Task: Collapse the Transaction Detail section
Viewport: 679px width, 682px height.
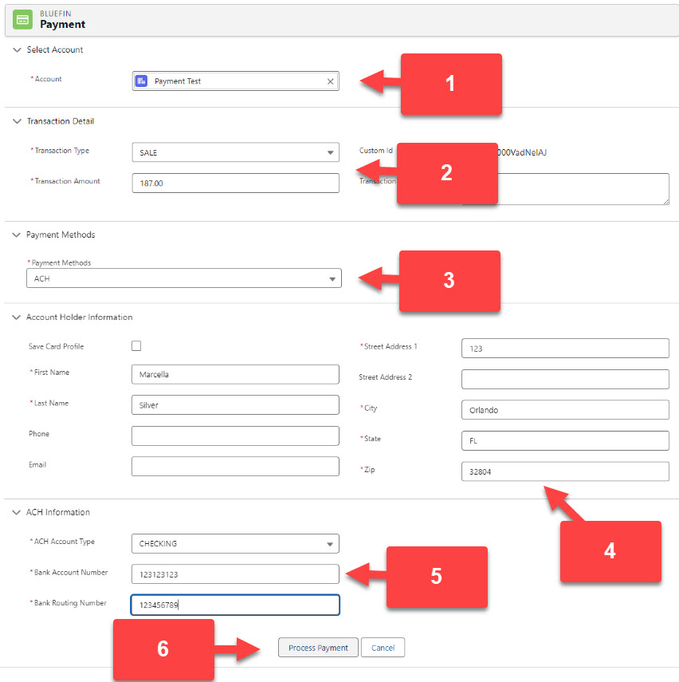Action: pos(17,121)
